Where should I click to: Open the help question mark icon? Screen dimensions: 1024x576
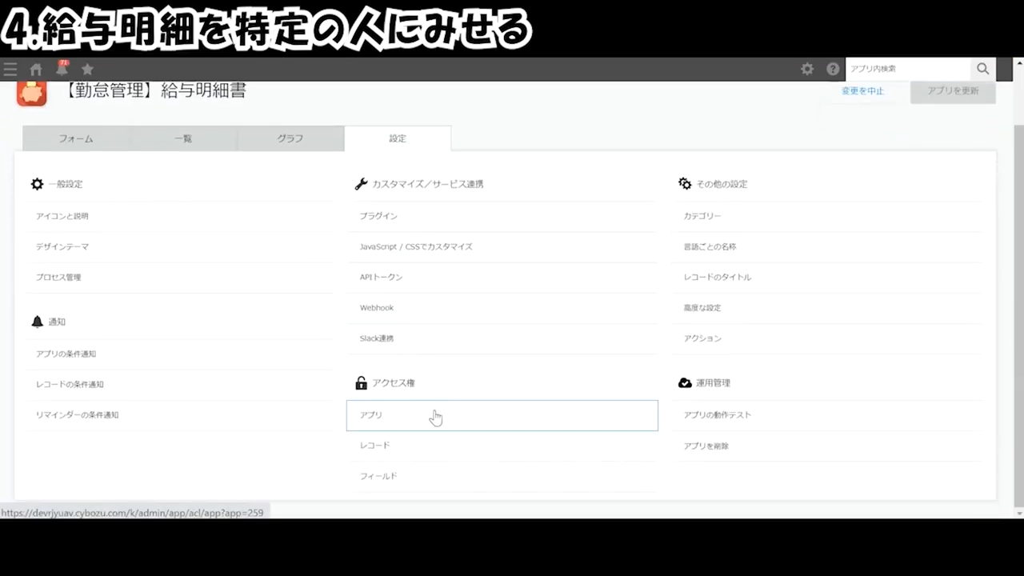(x=833, y=70)
